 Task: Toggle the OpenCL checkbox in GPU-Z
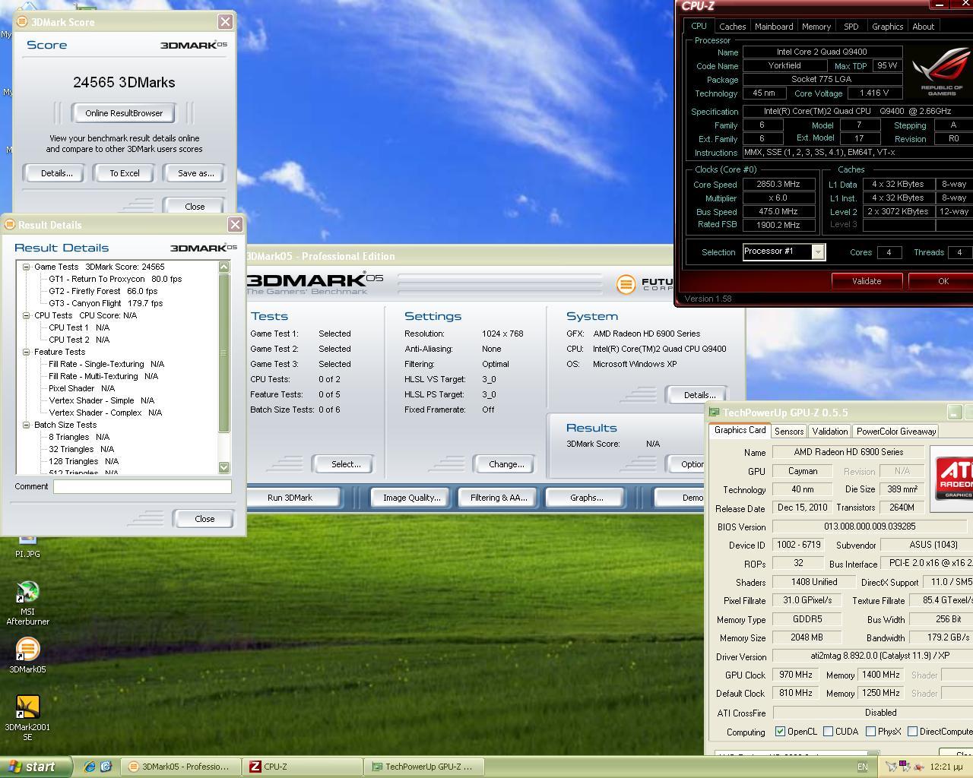(x=780, y=732)
